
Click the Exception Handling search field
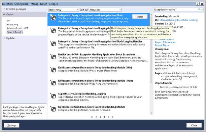[176, 10]
